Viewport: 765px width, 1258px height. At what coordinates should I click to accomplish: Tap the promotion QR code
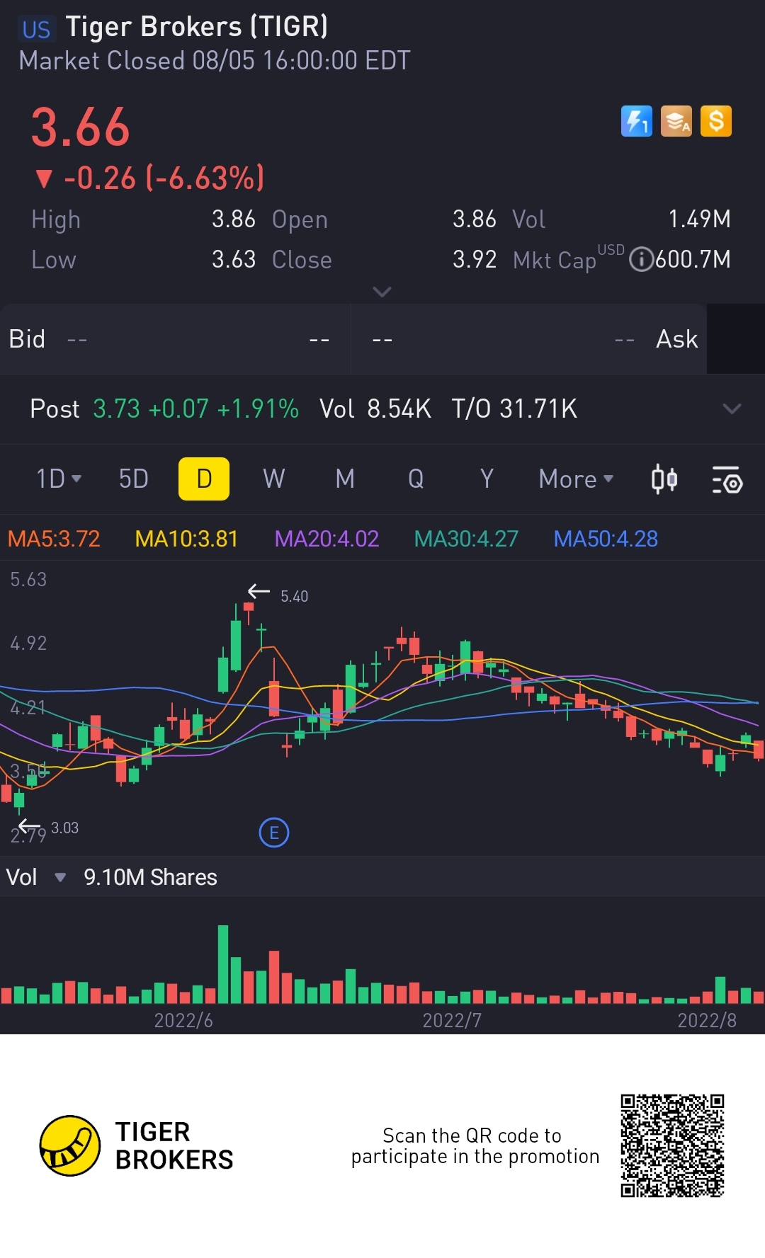[x=672, y=1145]
